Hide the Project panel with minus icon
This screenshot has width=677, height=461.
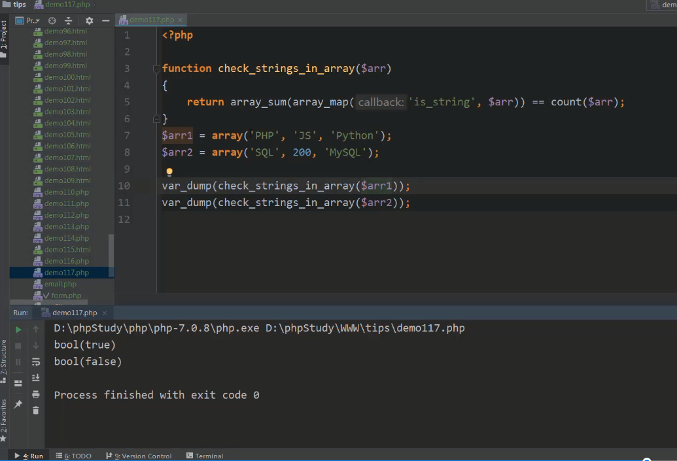click(105, 21)
